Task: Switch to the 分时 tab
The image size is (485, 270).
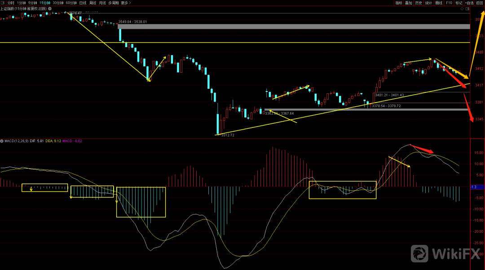Action: pos(11,3)
